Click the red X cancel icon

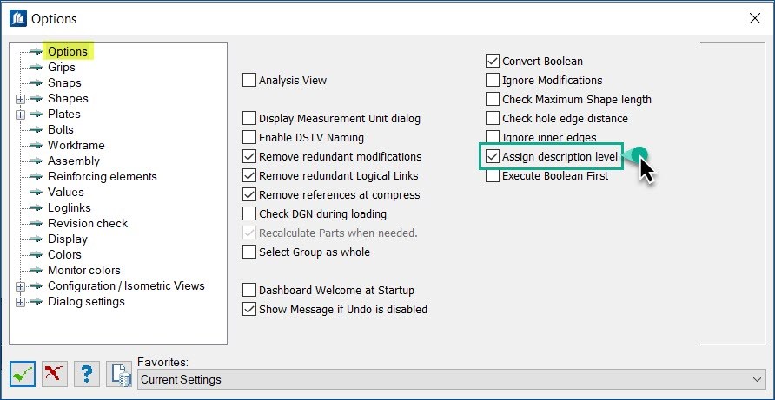[55, 374]
